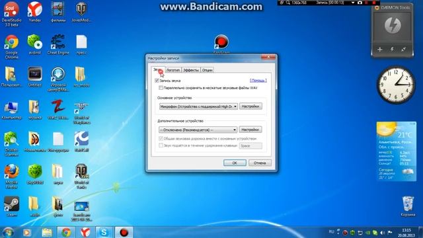
Task: Open the Корзина recycle bin
Action: tap(408, 206)
